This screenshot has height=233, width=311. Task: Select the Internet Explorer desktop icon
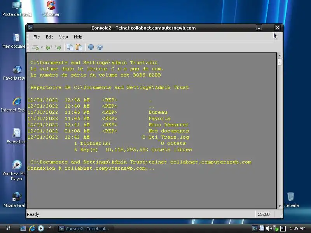(x=13, y=104)
